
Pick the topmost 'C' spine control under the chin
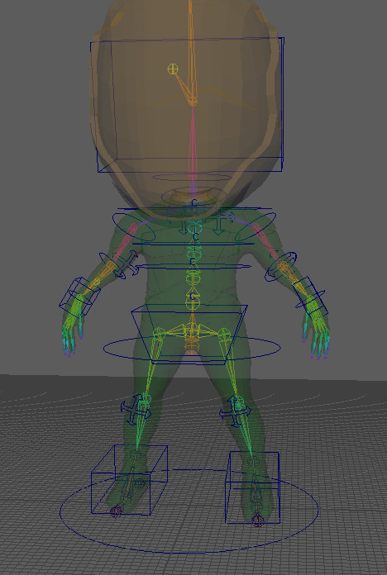point(194,202)
